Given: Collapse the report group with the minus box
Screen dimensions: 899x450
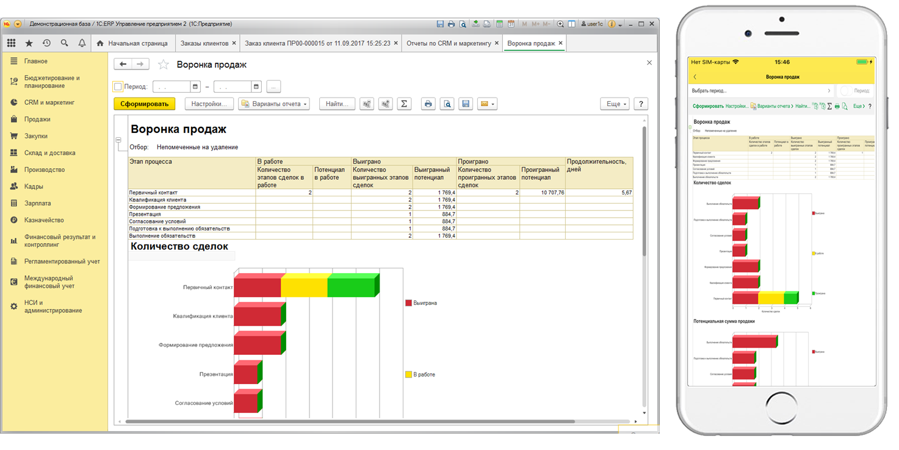Looking at the screenshot, I should 119,140.
